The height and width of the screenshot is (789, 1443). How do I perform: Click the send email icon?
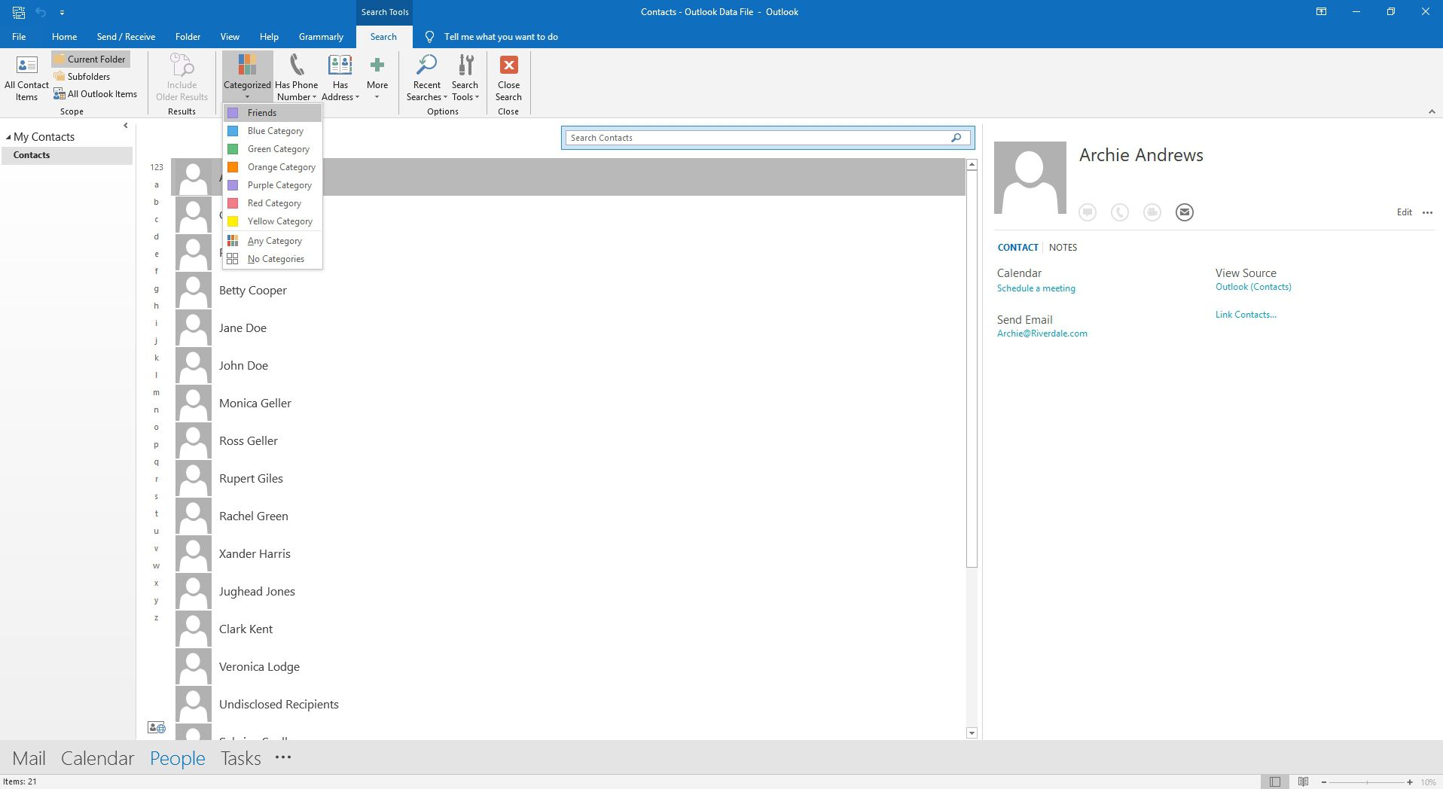point(1184,212)
